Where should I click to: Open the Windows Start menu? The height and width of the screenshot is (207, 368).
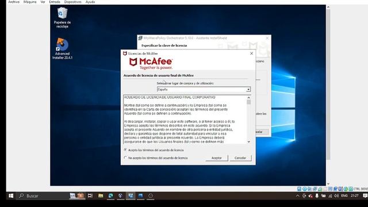(x=11, y=195)
